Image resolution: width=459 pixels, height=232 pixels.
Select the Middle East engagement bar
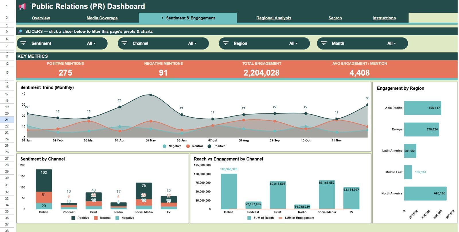(x=408, y=172)
